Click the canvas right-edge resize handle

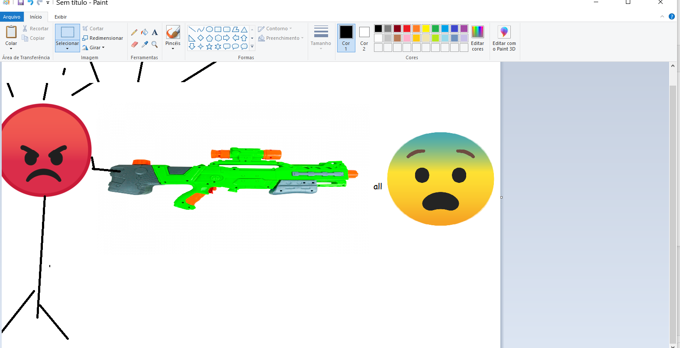click(x=502, y=197)
